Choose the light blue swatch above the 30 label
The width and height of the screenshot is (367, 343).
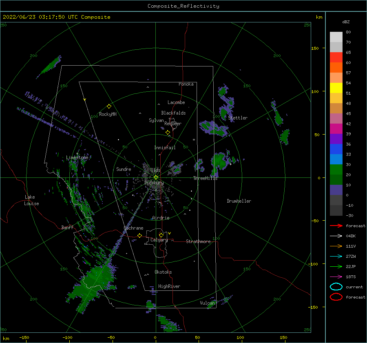(x=336, y=159)
